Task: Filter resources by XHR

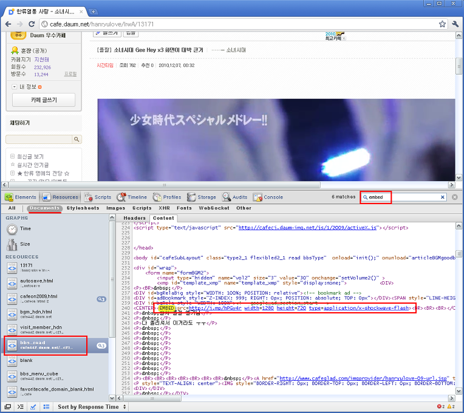Action: [x=164, y=208]
